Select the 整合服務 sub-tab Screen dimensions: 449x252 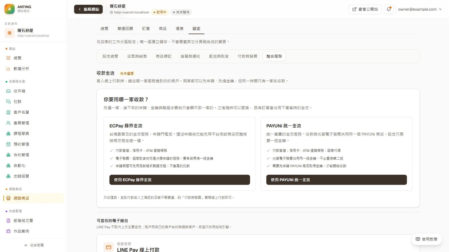(274, 56)
